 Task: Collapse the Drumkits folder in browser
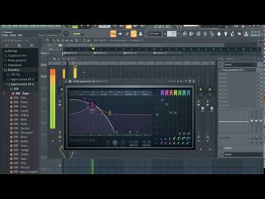coord(12,70)
